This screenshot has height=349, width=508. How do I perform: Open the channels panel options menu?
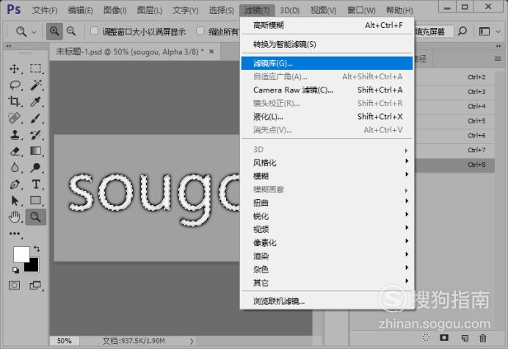click(x=498, y=59)
